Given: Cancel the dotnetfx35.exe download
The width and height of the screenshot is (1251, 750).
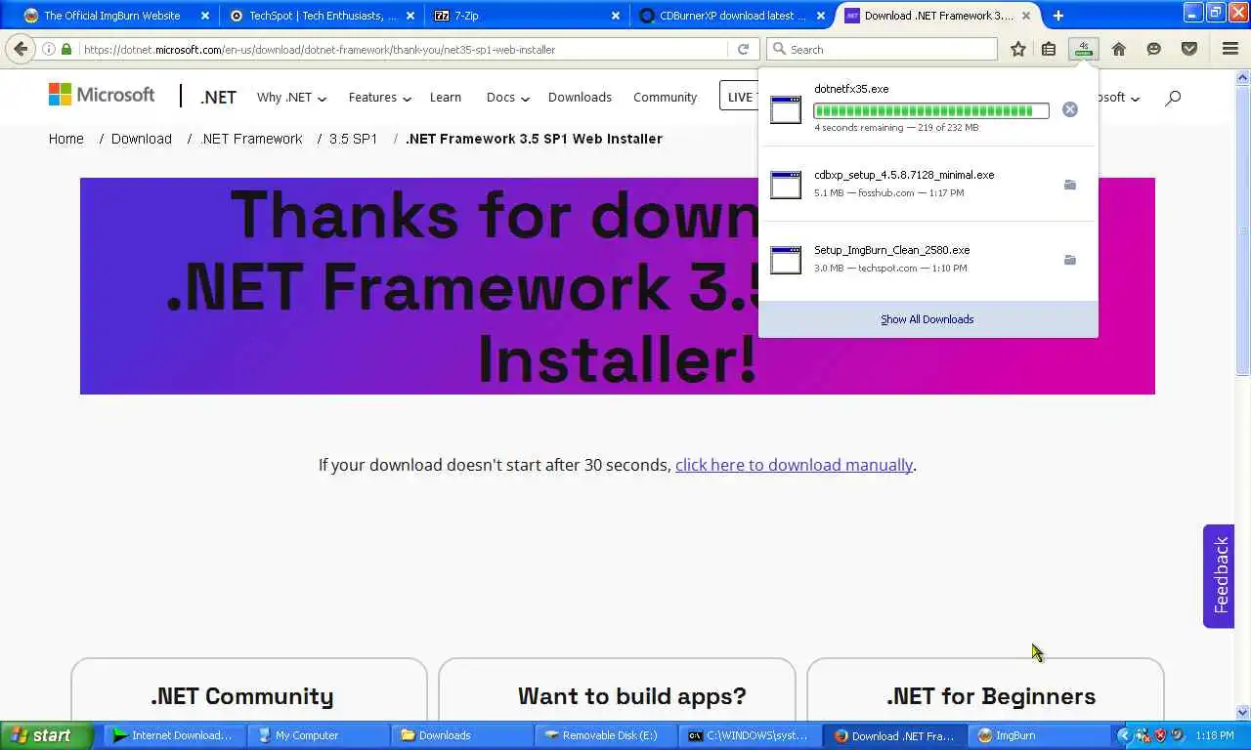Looking at the screenshot, I should pyautogui.click(x=1070, y=109).
